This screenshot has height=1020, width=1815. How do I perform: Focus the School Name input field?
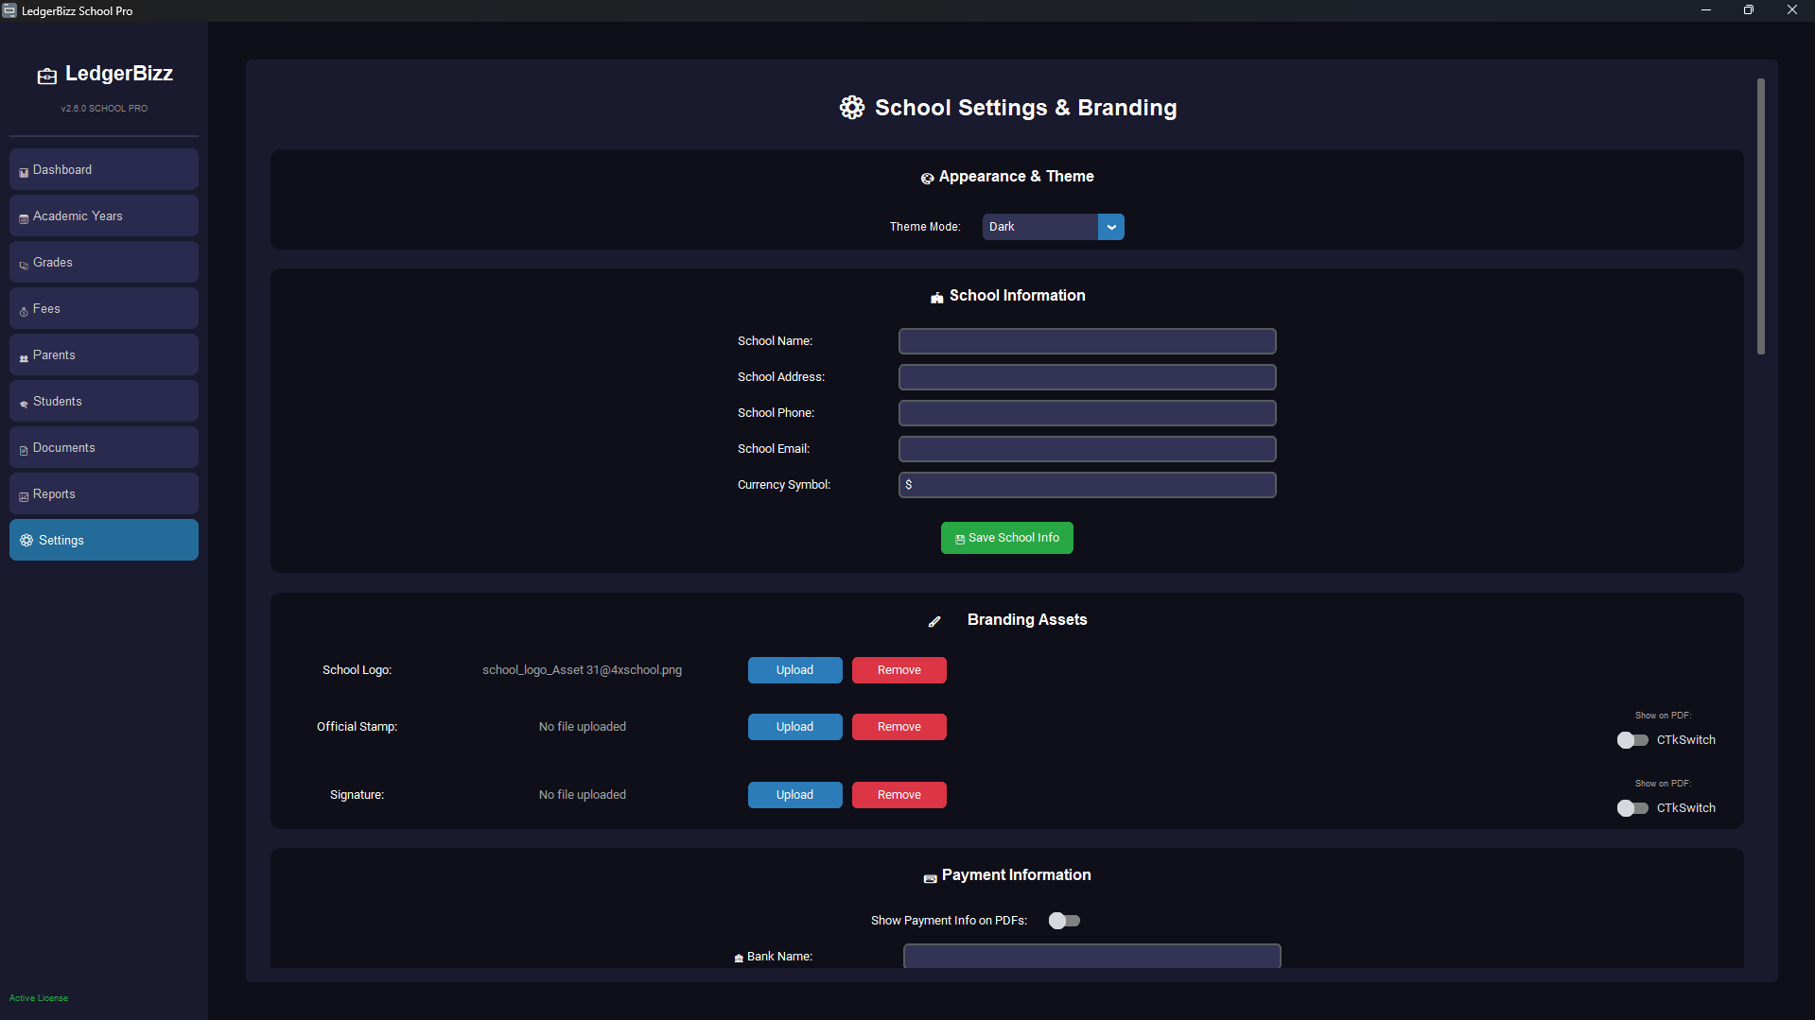coord(1087,341)
